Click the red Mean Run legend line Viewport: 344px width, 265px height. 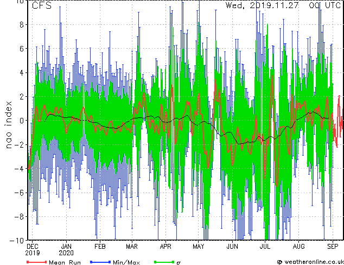coord(37,262)
